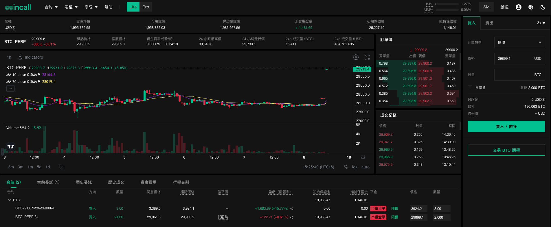551x227 pixels.
Task: Open the 3x leverage dropdown
Action: (x=541, y=23)
